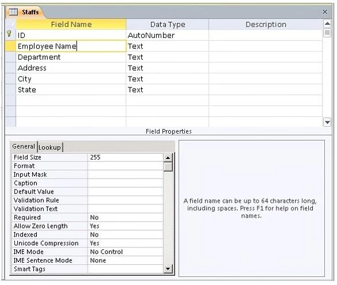
Task: Select the Address field name cell
Action: click(71, 68)
